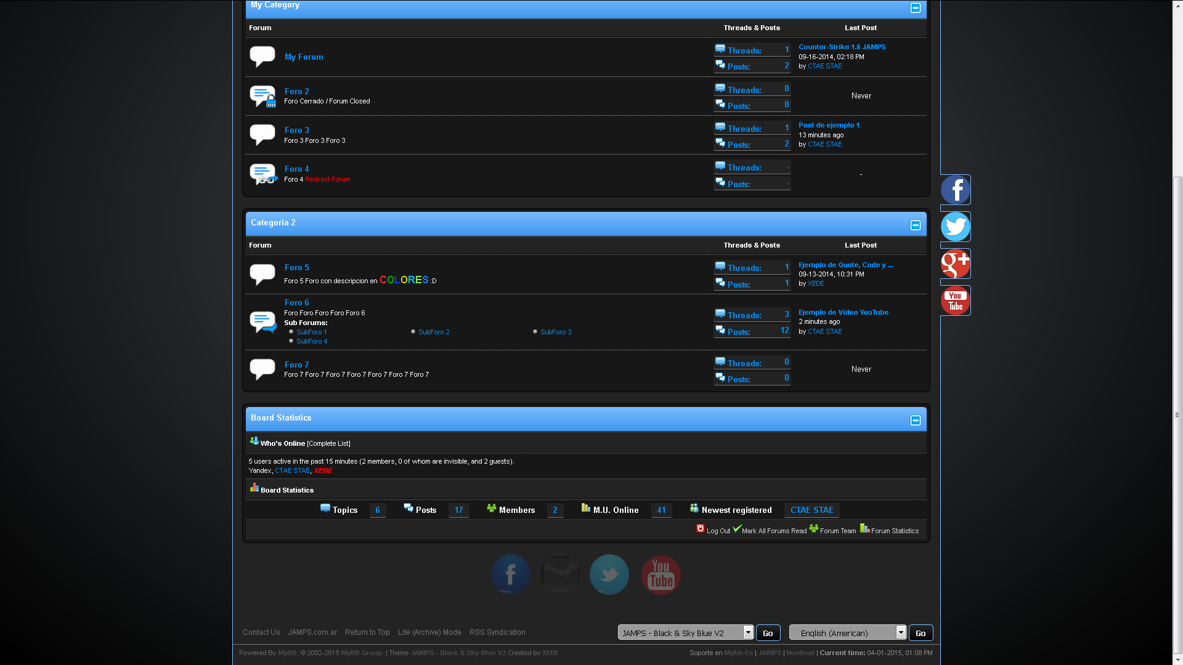1183x665 pixels.
Task: Open the Google Plus sidebar icon
Action: (x=955, y=264)
